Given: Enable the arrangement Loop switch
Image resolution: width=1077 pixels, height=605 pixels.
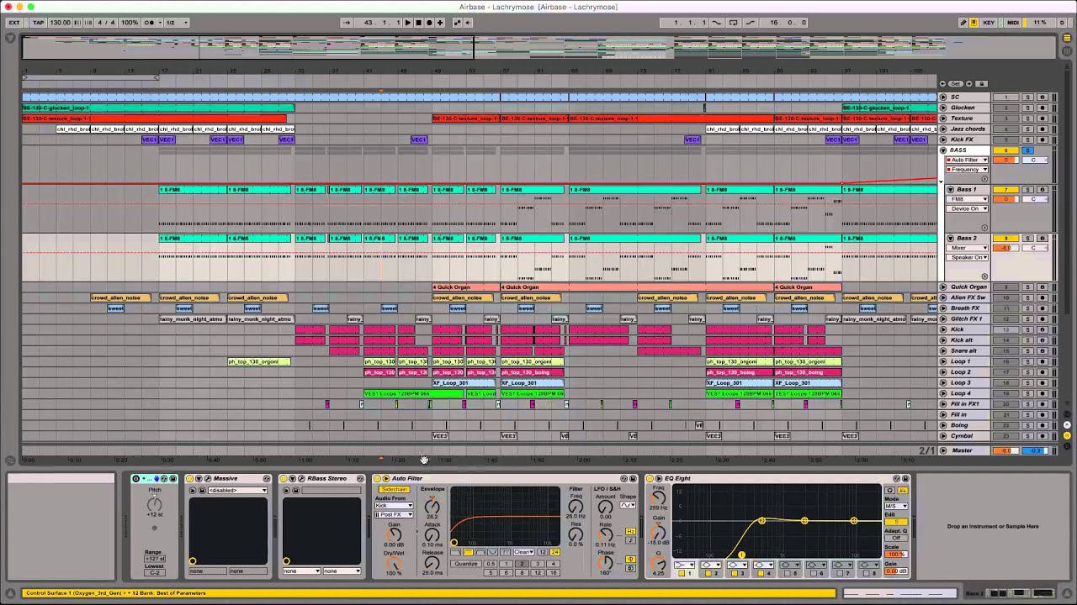Looking at the screenshot, I should click(x=734, y=23).
